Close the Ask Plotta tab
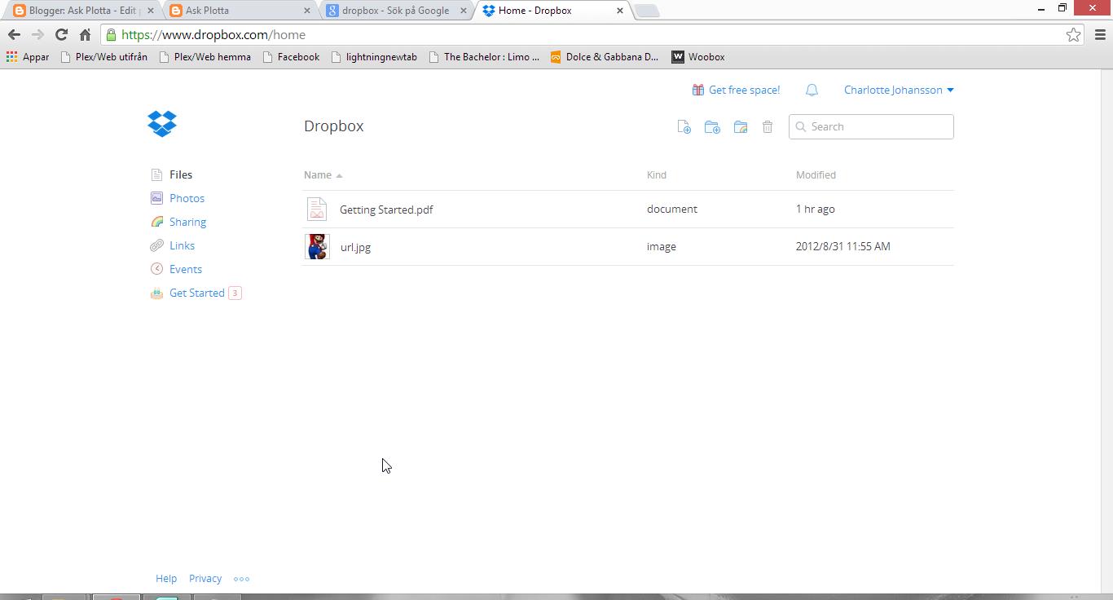 307,11
